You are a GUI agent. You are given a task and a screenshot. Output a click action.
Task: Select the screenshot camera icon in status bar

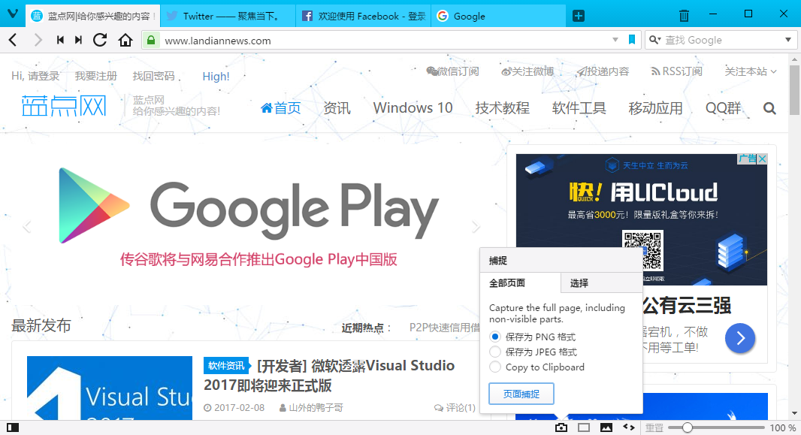[561, 427]
